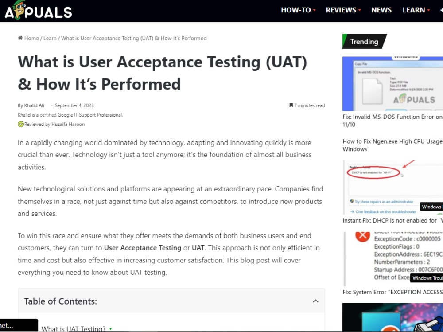Click the Home breadcrumb link
Viewport: 443px width, 332px height.
pos(31,38)
